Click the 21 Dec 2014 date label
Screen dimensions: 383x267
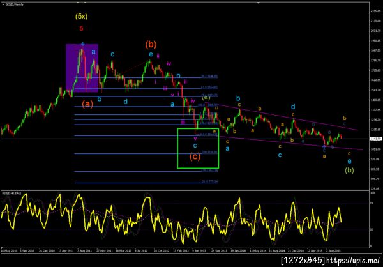click(x=294, y=251)
